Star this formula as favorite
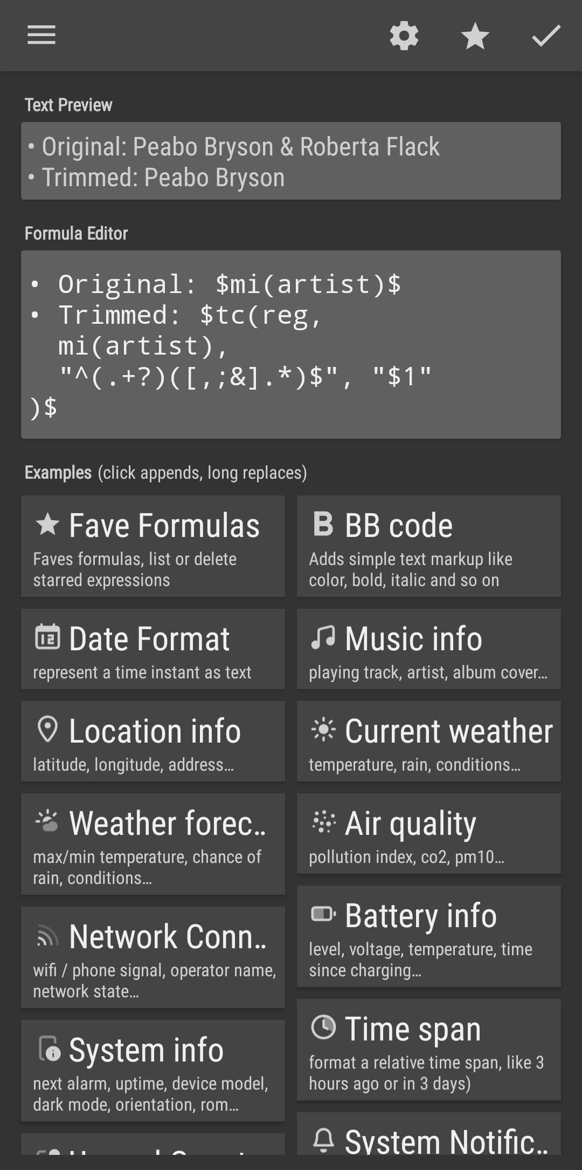This screenshot has height=1170, width=582. point(475,36)
